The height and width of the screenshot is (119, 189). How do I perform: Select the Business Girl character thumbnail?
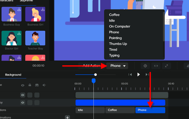pos(35,14)
